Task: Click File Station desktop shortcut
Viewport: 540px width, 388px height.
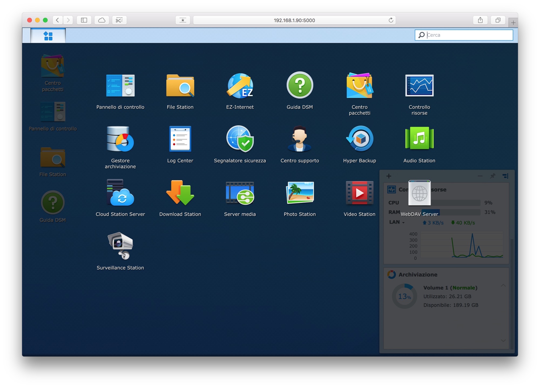Action: [53, 158]
